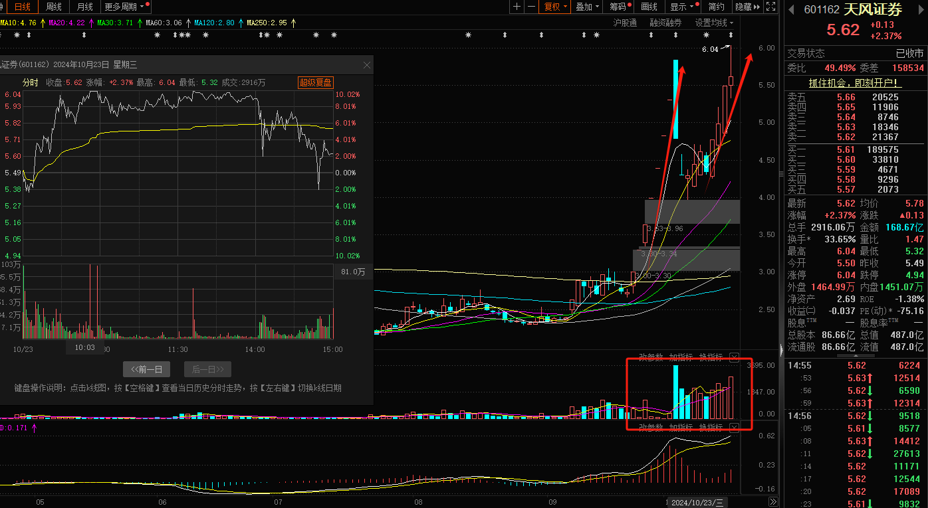Close the volume indicator panel
Screen dimensions: 928x508
(734, 357)
